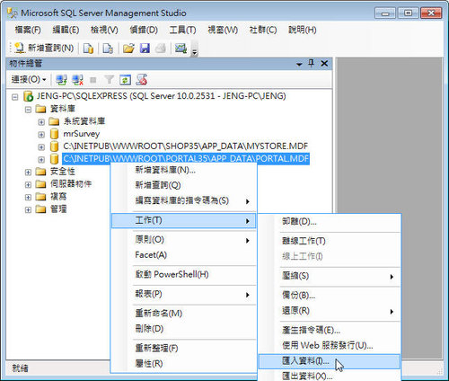The height and width of the screenshot is (381, 449).
Task: Select the 系統資料庫 folder row
Action: click(84, 121)
